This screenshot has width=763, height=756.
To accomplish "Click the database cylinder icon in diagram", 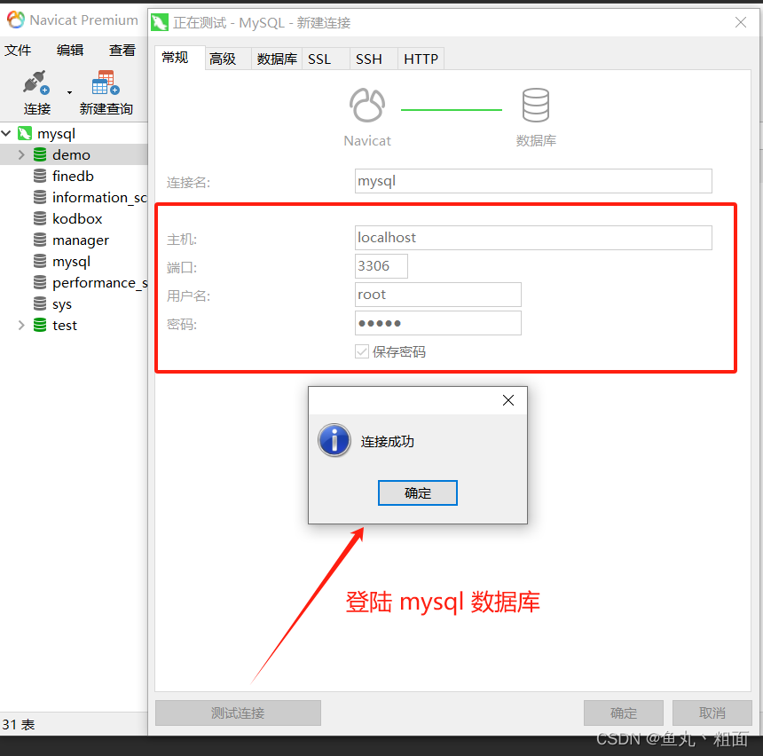I will 536,106.
